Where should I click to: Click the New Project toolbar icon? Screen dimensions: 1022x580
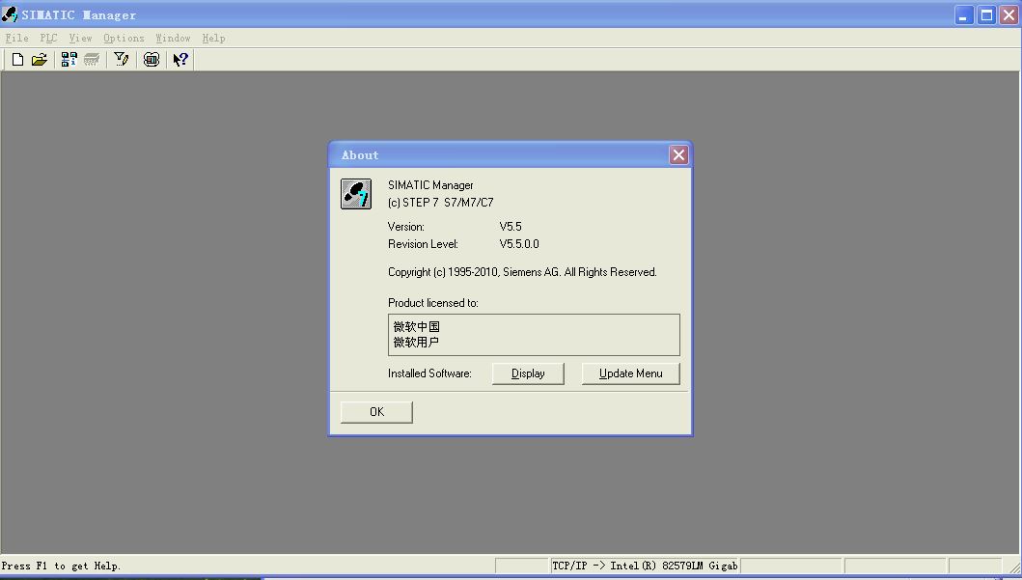pyautogui.click(x=18, y=59)
